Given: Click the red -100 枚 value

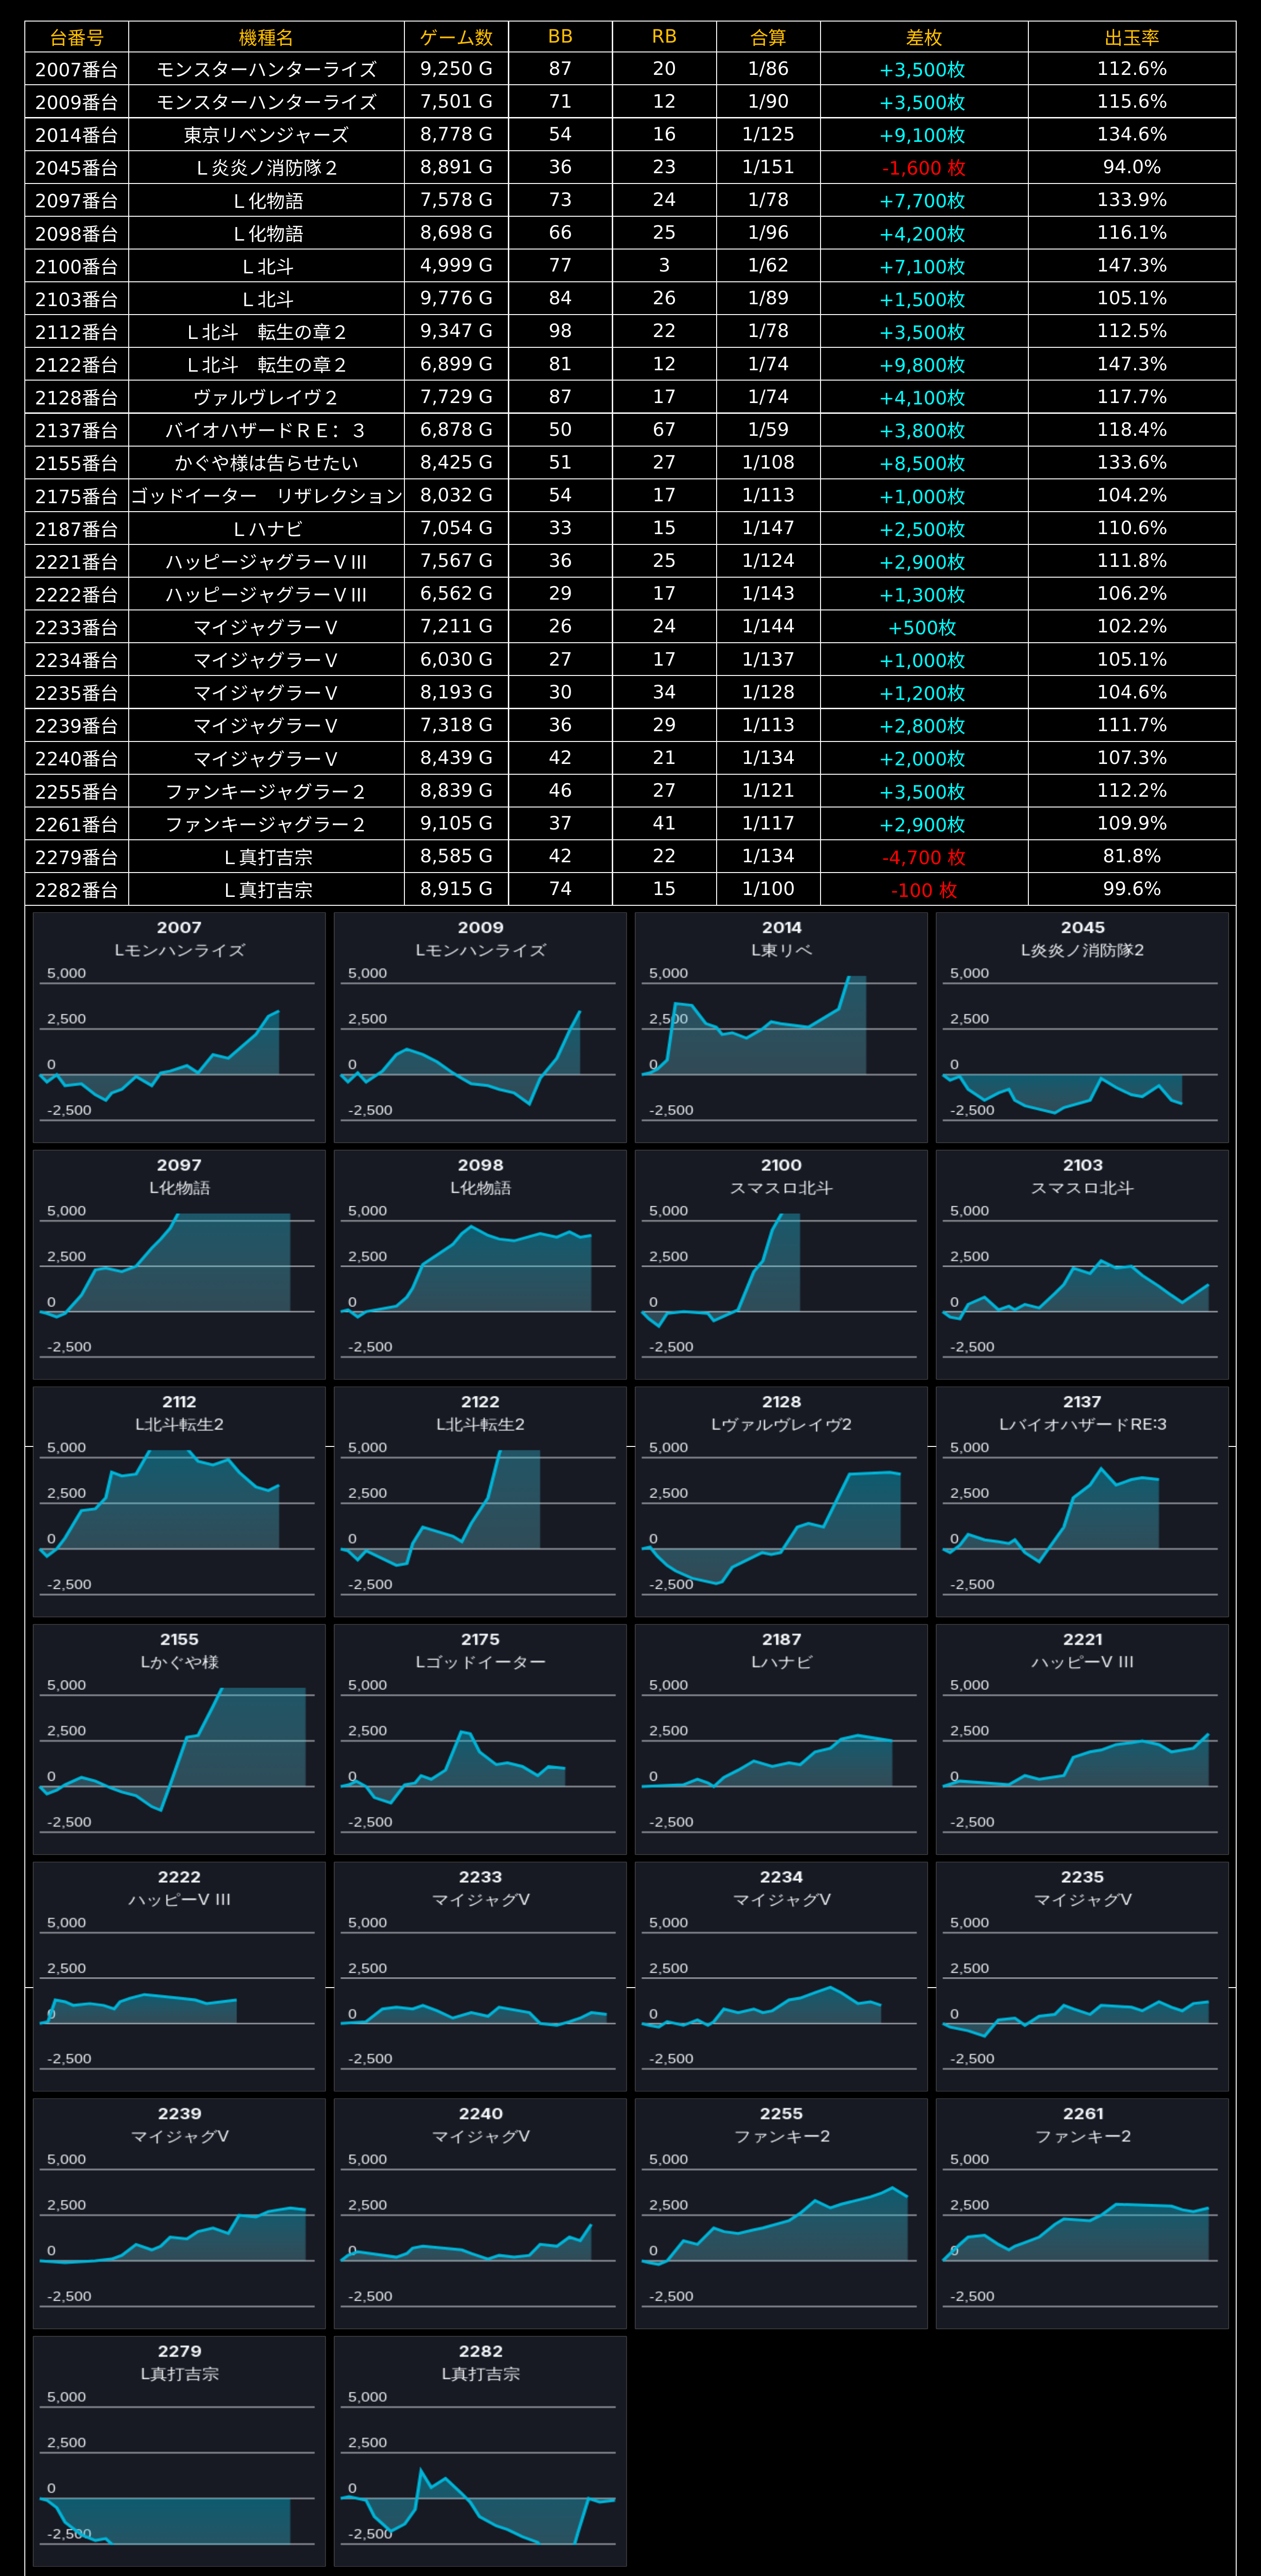Looking at the screenshot, I should pos(924,890).
